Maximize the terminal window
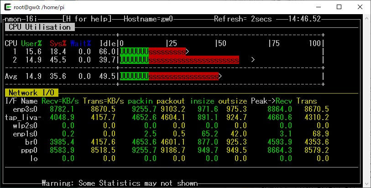Image resolution: width=371 pixels, height=188 pixels. click(339, 7)
